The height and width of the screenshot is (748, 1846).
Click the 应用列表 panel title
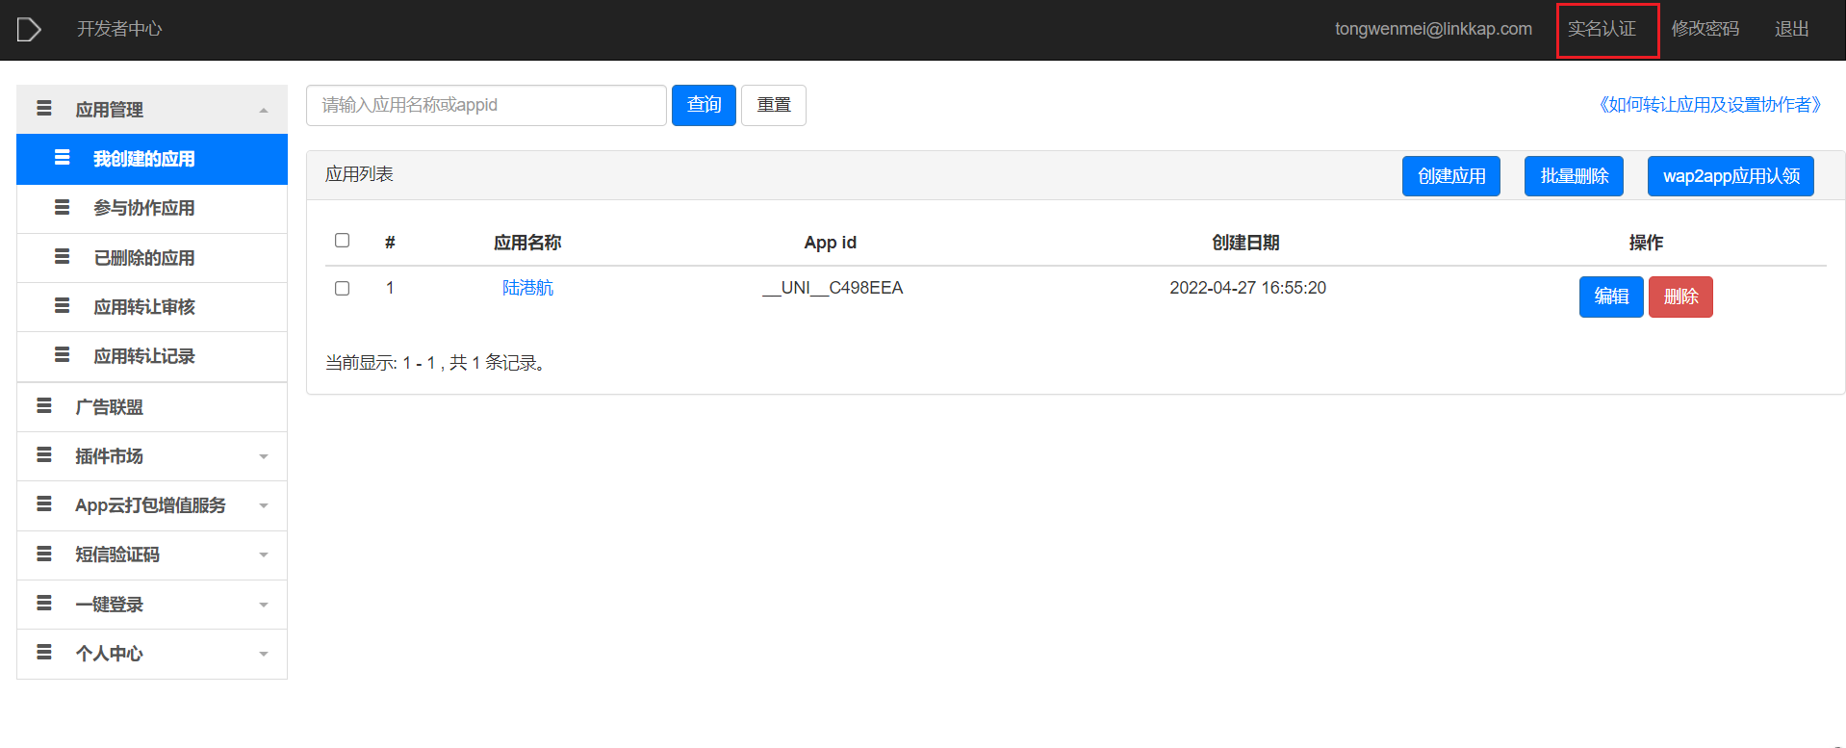(359, 174)
